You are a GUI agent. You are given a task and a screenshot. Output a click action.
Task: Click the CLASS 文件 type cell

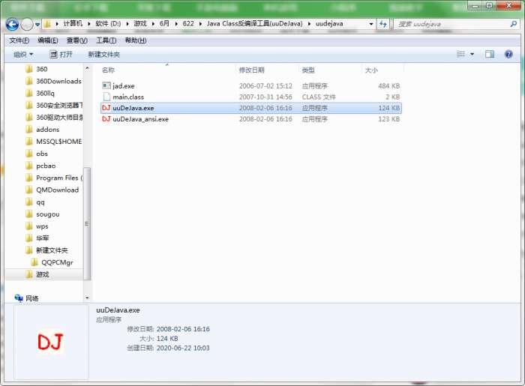[319, 97]
